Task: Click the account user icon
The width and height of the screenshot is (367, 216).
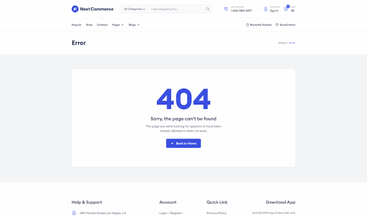Action: pos(266,9)
